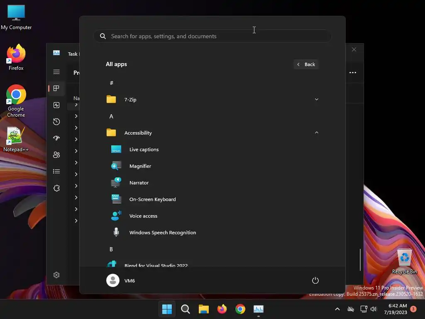Open File Explorer from taskbar
425x319 pixels.
203,309
